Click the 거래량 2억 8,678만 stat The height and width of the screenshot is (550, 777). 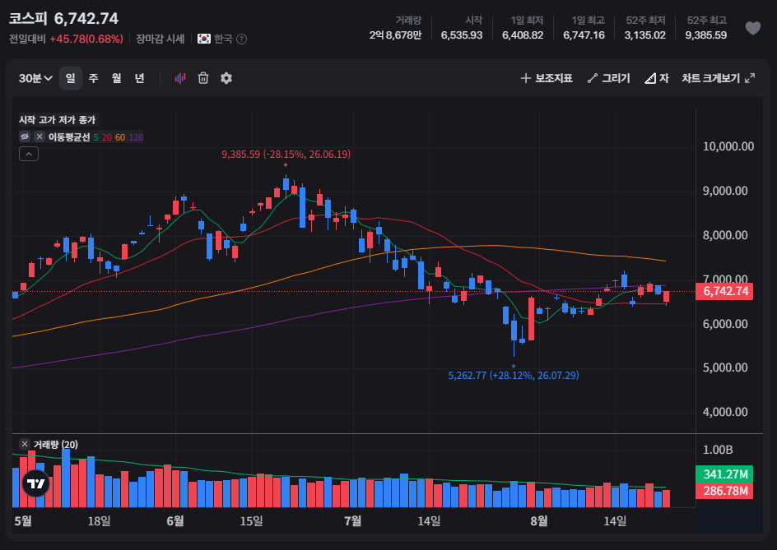click(395, 28)
